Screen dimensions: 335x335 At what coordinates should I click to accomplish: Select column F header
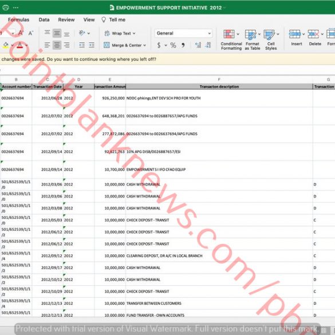[219, 80]
